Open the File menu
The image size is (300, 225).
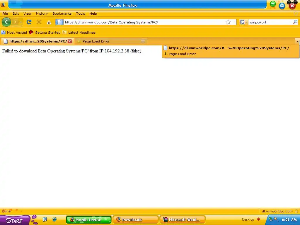coord(5,13)
